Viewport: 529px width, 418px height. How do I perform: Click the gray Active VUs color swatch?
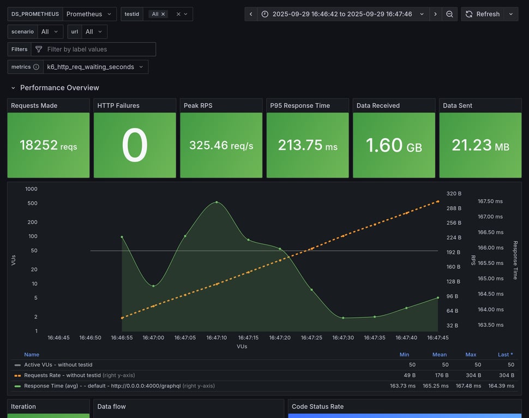(x=17, y=365)
